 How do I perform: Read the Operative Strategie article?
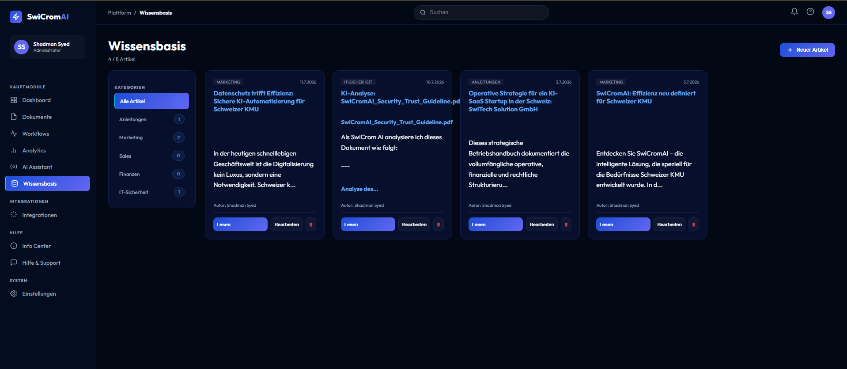pos(495,224)
